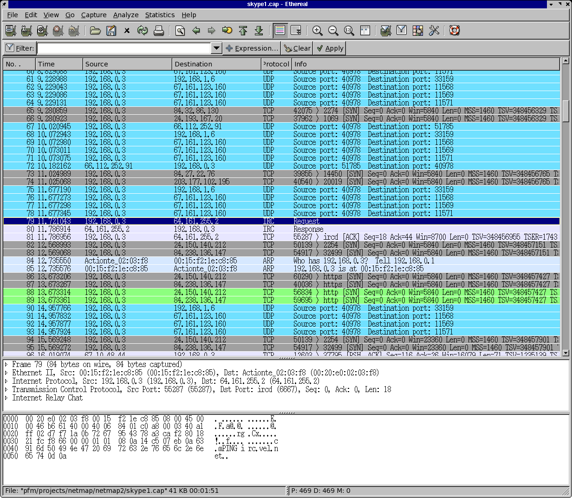
Task: Jump to the first packet arrow icon
Action: pos(243,31)
